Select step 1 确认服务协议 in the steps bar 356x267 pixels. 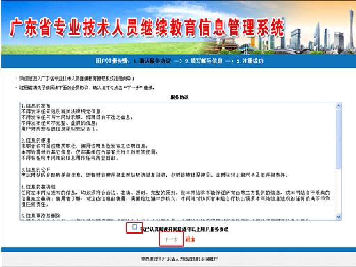pos(152,61)
